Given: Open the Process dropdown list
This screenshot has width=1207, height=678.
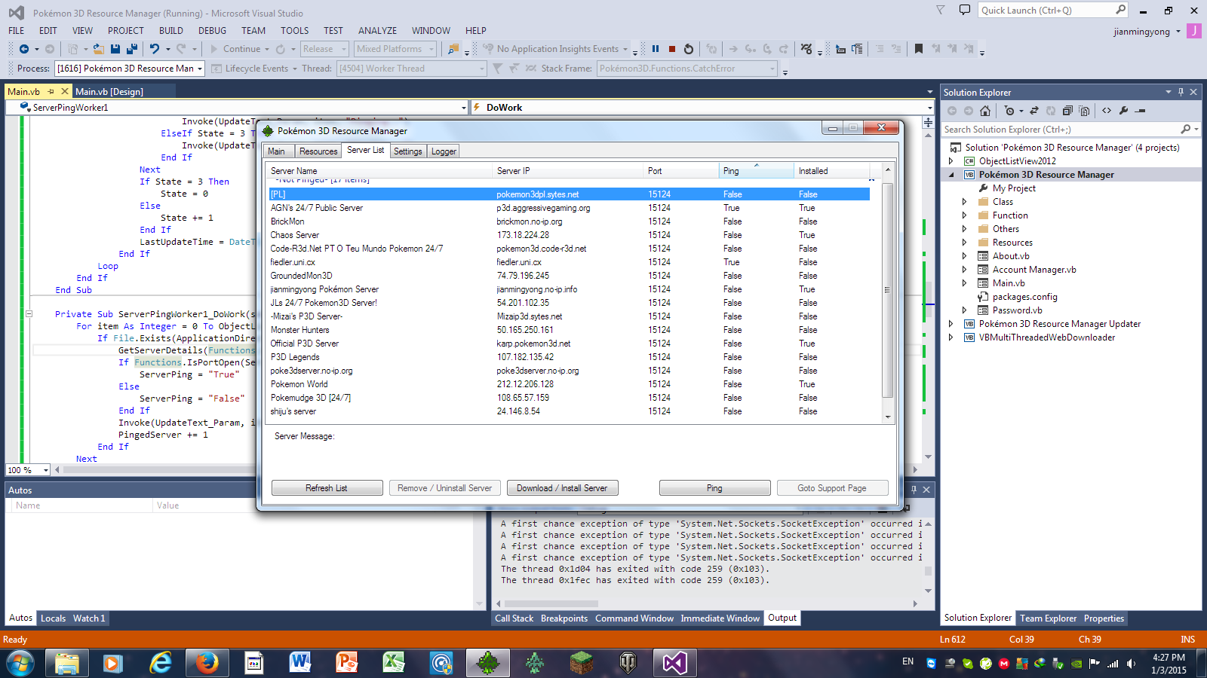Looking at the screenshot, I should (x=200, y=69).
